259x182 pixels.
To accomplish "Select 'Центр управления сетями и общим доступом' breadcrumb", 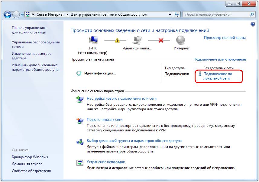I will click(109, 14).
